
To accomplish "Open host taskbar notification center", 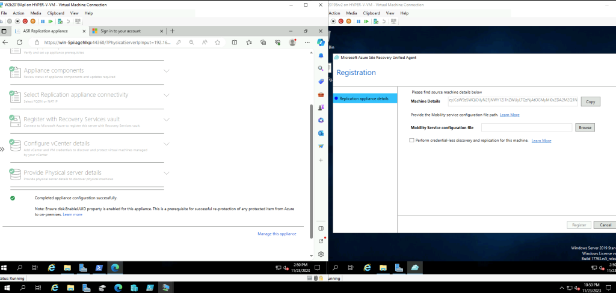I will pyautogui.click(x=609, y=288).
